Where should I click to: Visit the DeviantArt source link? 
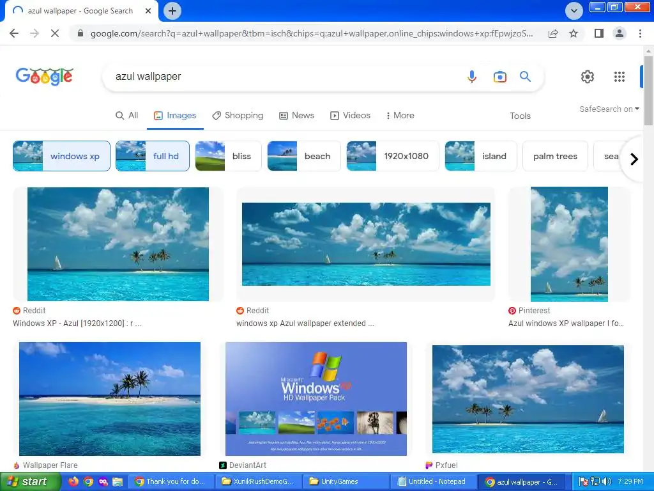[243, 465]
